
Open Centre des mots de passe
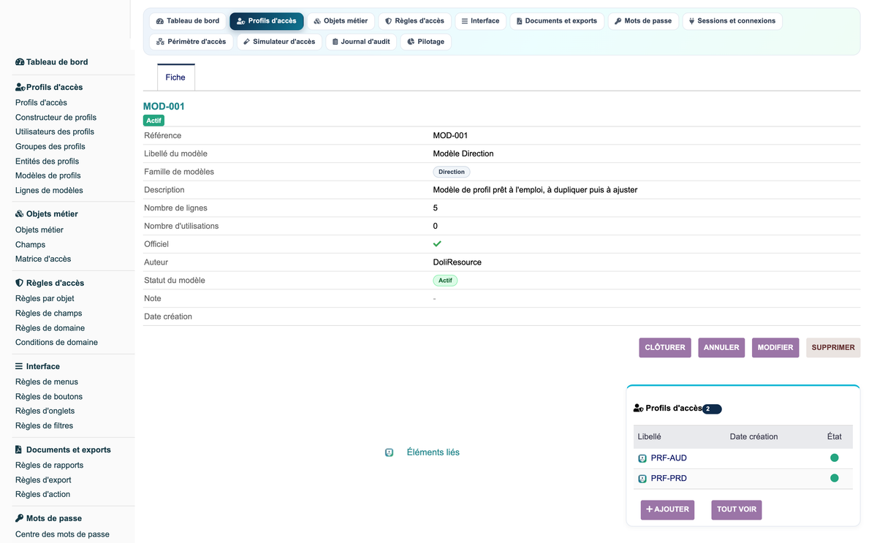tap(62, 534)
